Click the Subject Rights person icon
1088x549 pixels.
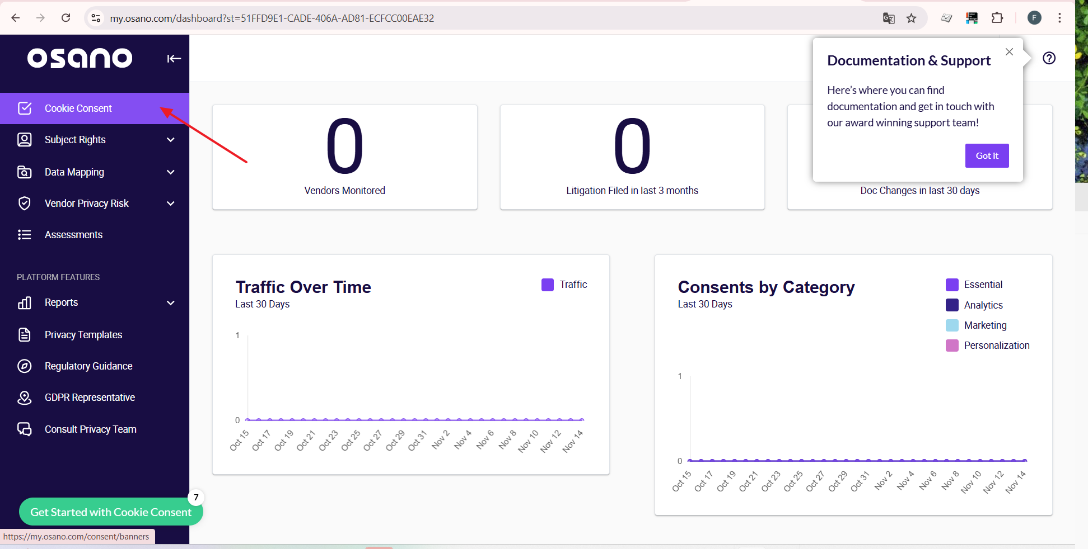coord(25,140)
